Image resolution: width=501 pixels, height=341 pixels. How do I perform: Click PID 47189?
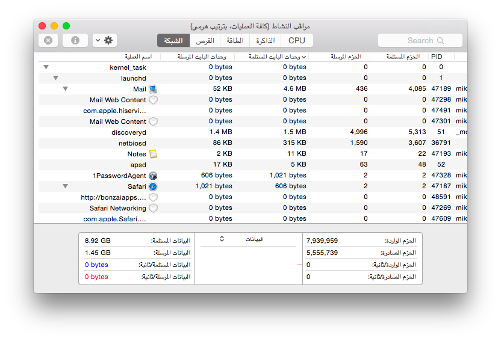click(x=441, y=88)
